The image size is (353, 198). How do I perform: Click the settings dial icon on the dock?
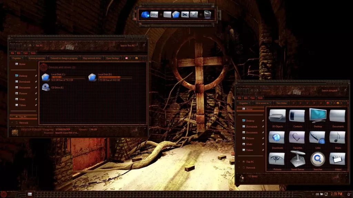194,14
